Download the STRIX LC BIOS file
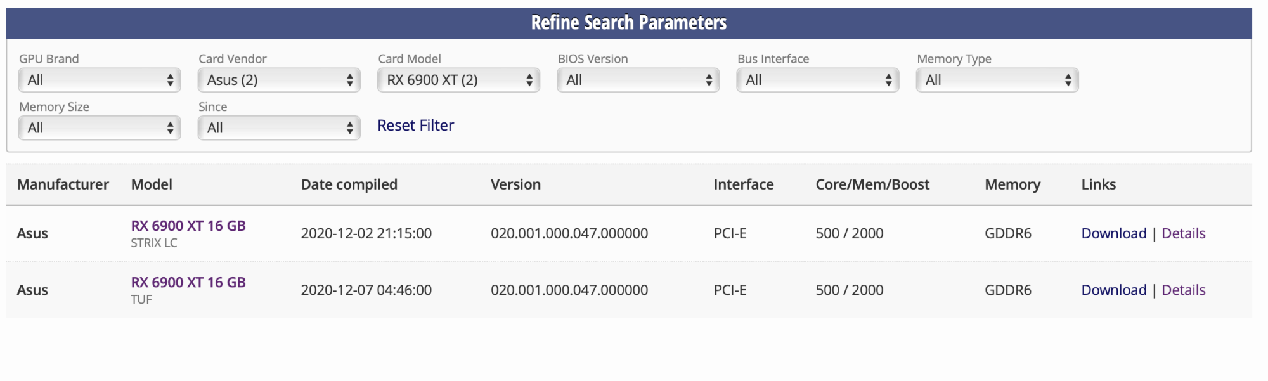 coord(1113,233)
